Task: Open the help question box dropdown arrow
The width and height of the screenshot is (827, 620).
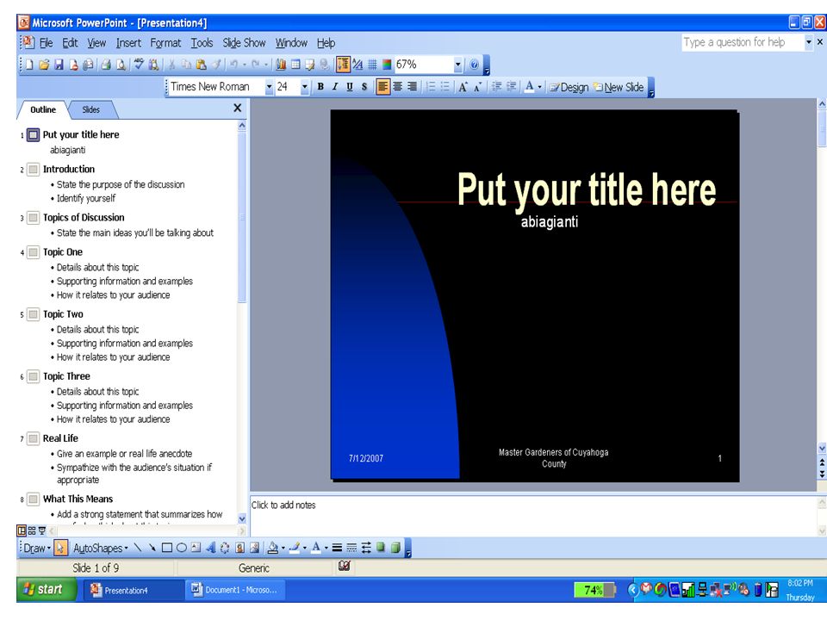Action: [x=809, y=42]
